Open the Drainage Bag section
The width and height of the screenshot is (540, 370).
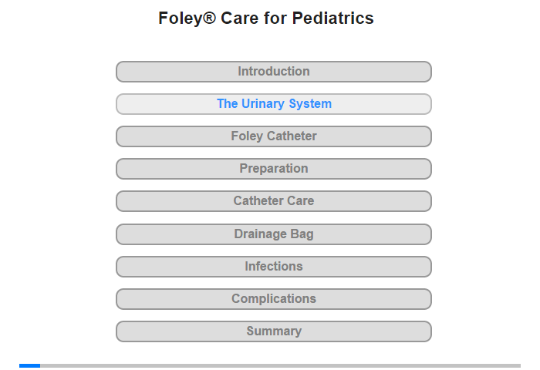pos(273,234)
